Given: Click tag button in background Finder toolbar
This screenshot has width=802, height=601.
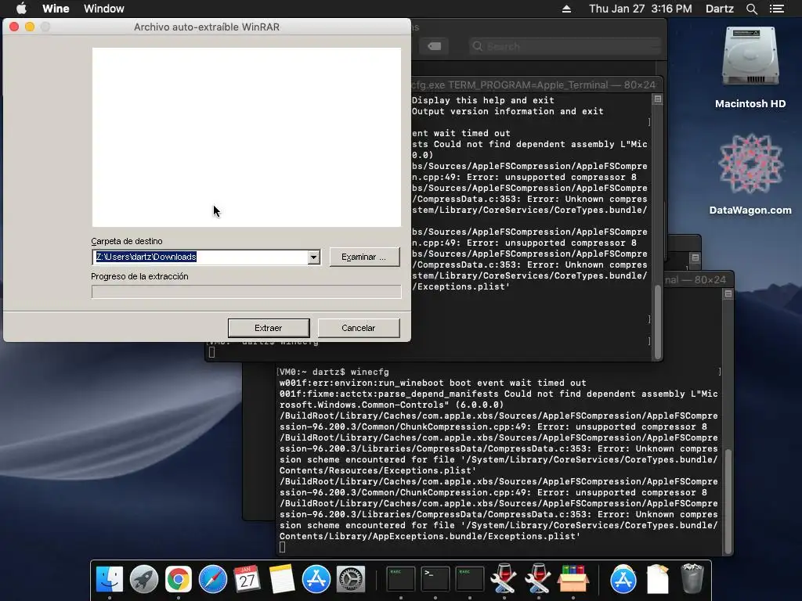Looking at the screenshot, I should click(x=434, y=46).
